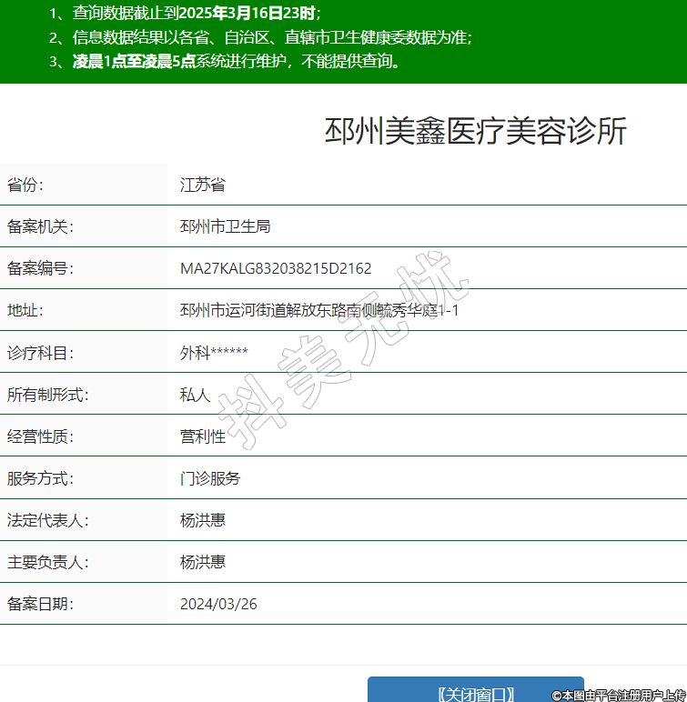Viewport: 687px width, 702px height.
Task: Click the address value starting with 邳州市运河街道
Action: (x=319, y=311)
